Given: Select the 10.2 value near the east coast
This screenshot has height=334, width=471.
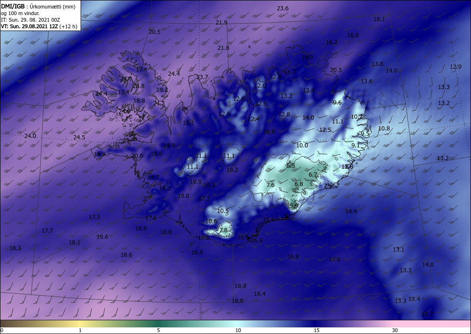Looking at the screenshot, I should pos(357,117).
